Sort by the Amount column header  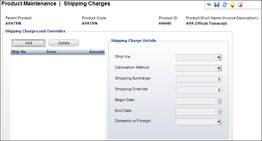pyautogui.click(x=97, y=52)
